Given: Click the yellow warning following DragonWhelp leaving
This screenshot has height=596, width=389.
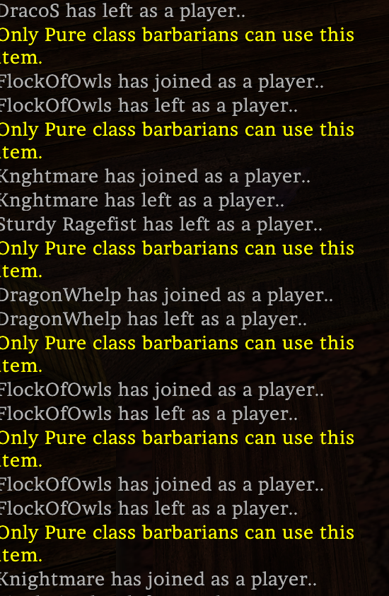Looking at the screenshot, I should tap(178, 355).
